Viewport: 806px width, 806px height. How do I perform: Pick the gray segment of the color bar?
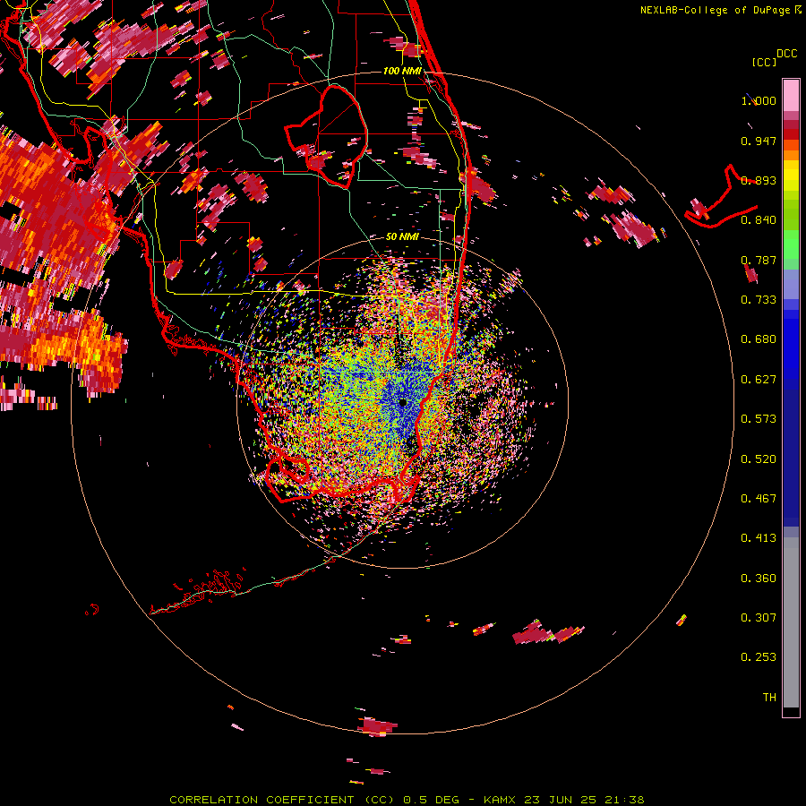(791, 622)
